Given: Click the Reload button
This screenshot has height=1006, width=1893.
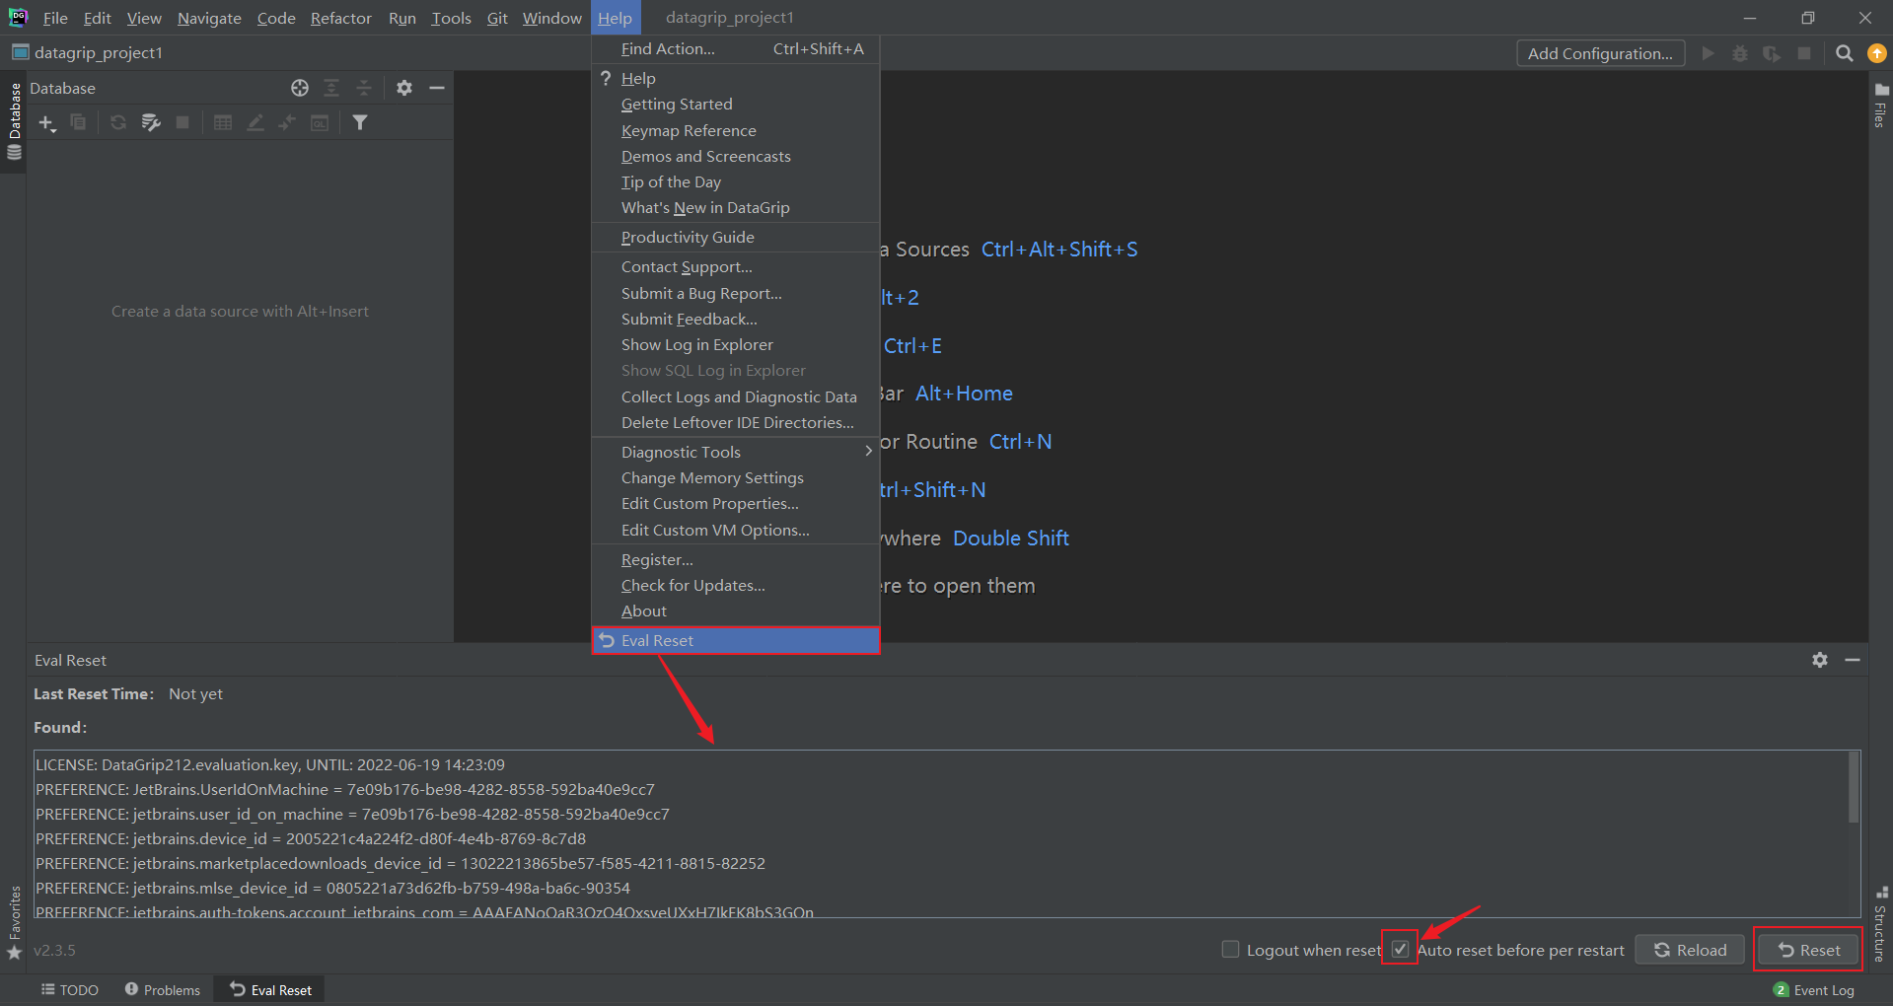Looking at the screenshot, I should pyautogui.click(x=1689, y=949).
